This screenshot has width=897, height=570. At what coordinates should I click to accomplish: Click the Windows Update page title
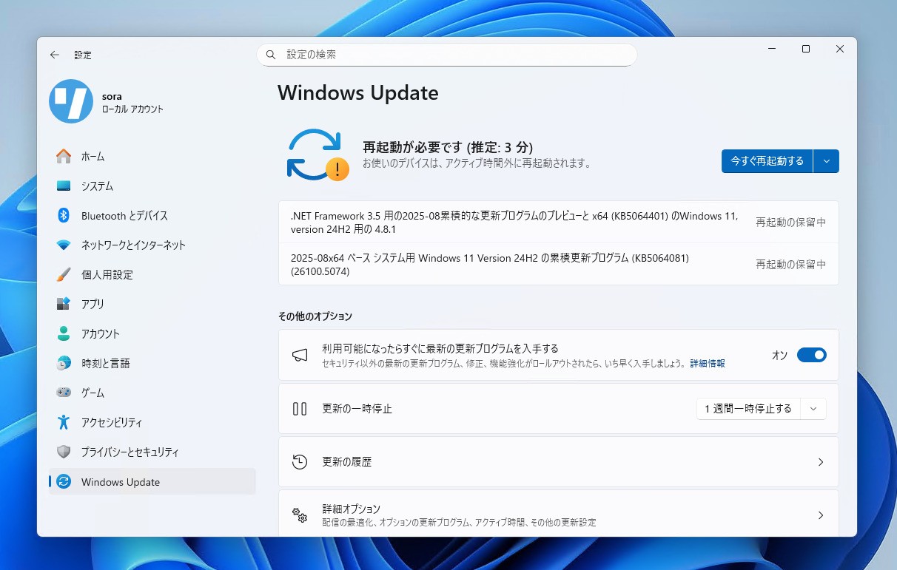(358, 93)
